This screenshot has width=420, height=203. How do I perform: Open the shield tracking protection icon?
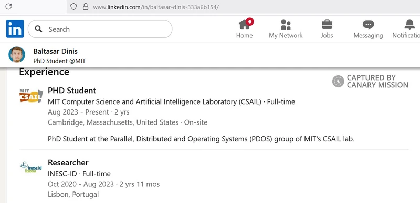[73, 7]
